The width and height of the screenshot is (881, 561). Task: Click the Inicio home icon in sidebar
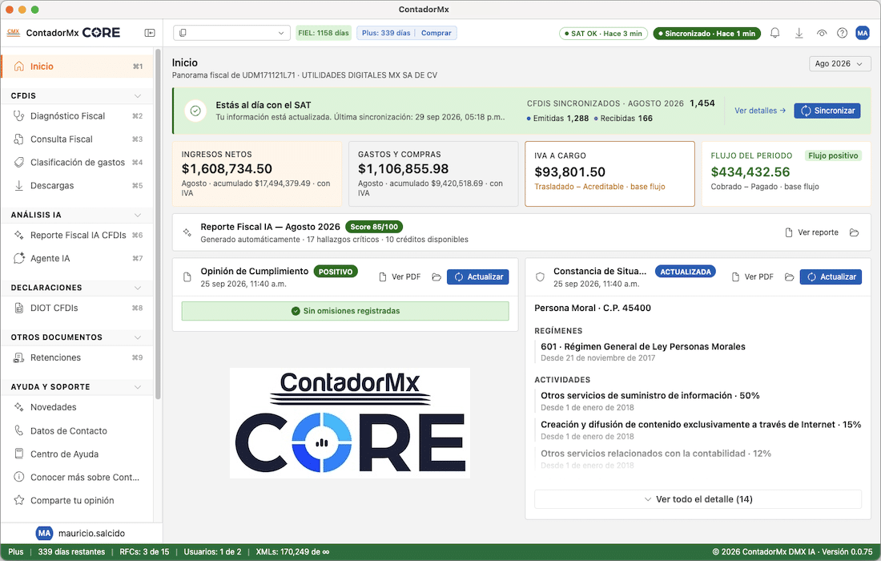click(19, 67)
